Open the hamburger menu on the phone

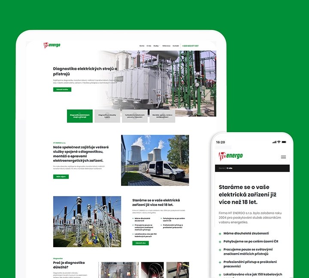coord(283,157)
